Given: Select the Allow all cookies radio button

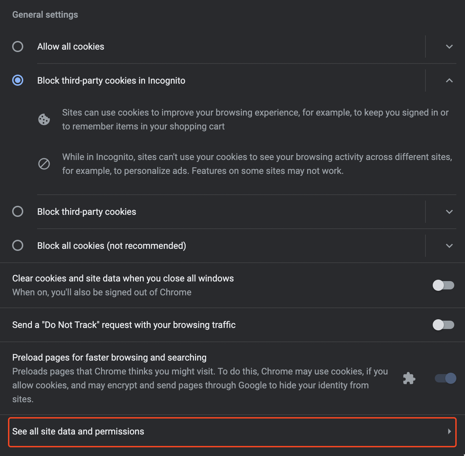Looking at the screenshot, I should pos(18,47).
